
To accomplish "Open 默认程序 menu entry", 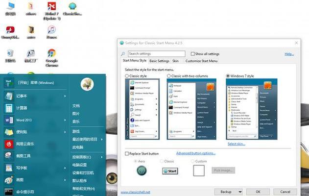I will [79, 181].
